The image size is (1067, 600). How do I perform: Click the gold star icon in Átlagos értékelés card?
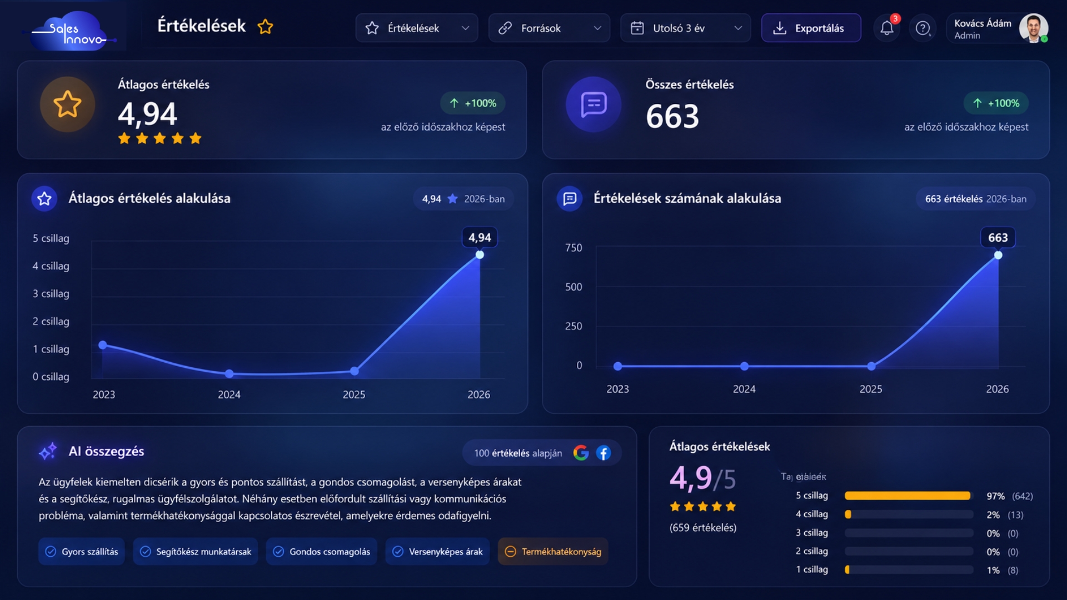[x=67, y=104]
